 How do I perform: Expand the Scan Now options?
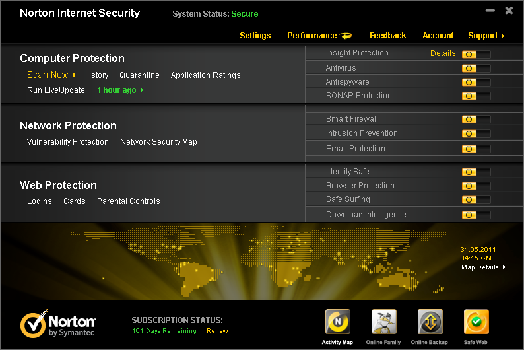(75, 75)
